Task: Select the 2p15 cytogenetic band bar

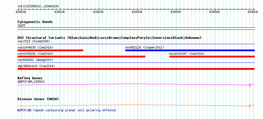Action: tap(136, 29)
